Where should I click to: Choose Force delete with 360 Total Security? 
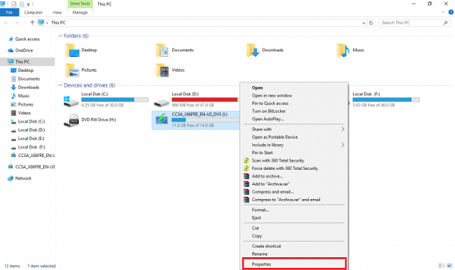coord(294,168)
